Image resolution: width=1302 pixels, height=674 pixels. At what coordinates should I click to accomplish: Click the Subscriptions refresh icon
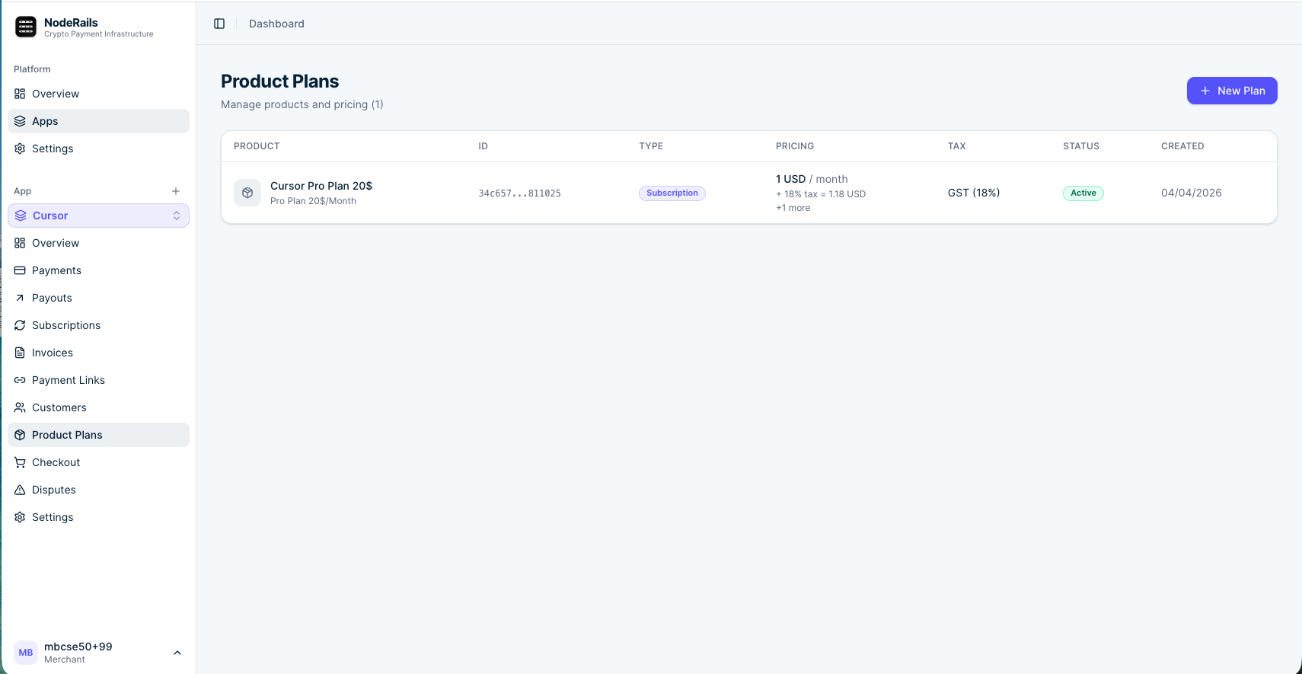click(20, 325)
